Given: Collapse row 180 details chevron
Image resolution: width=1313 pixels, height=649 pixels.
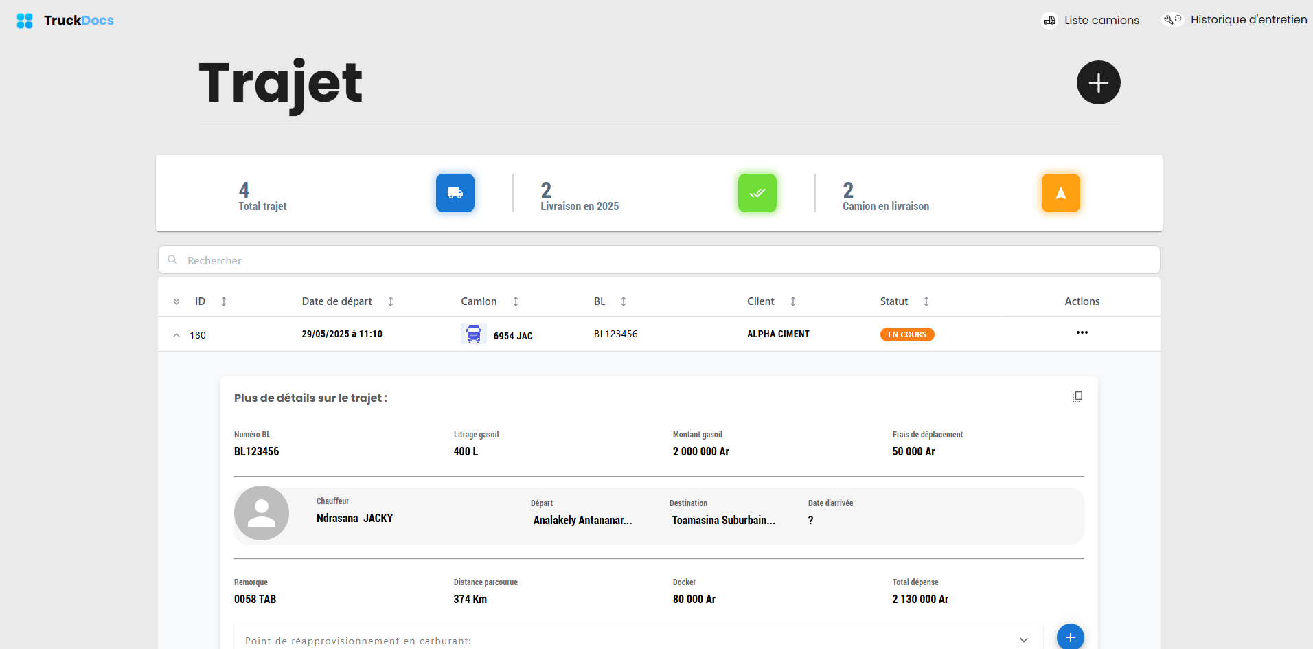Looking at the screenshot, I should [x=176, y=335].
